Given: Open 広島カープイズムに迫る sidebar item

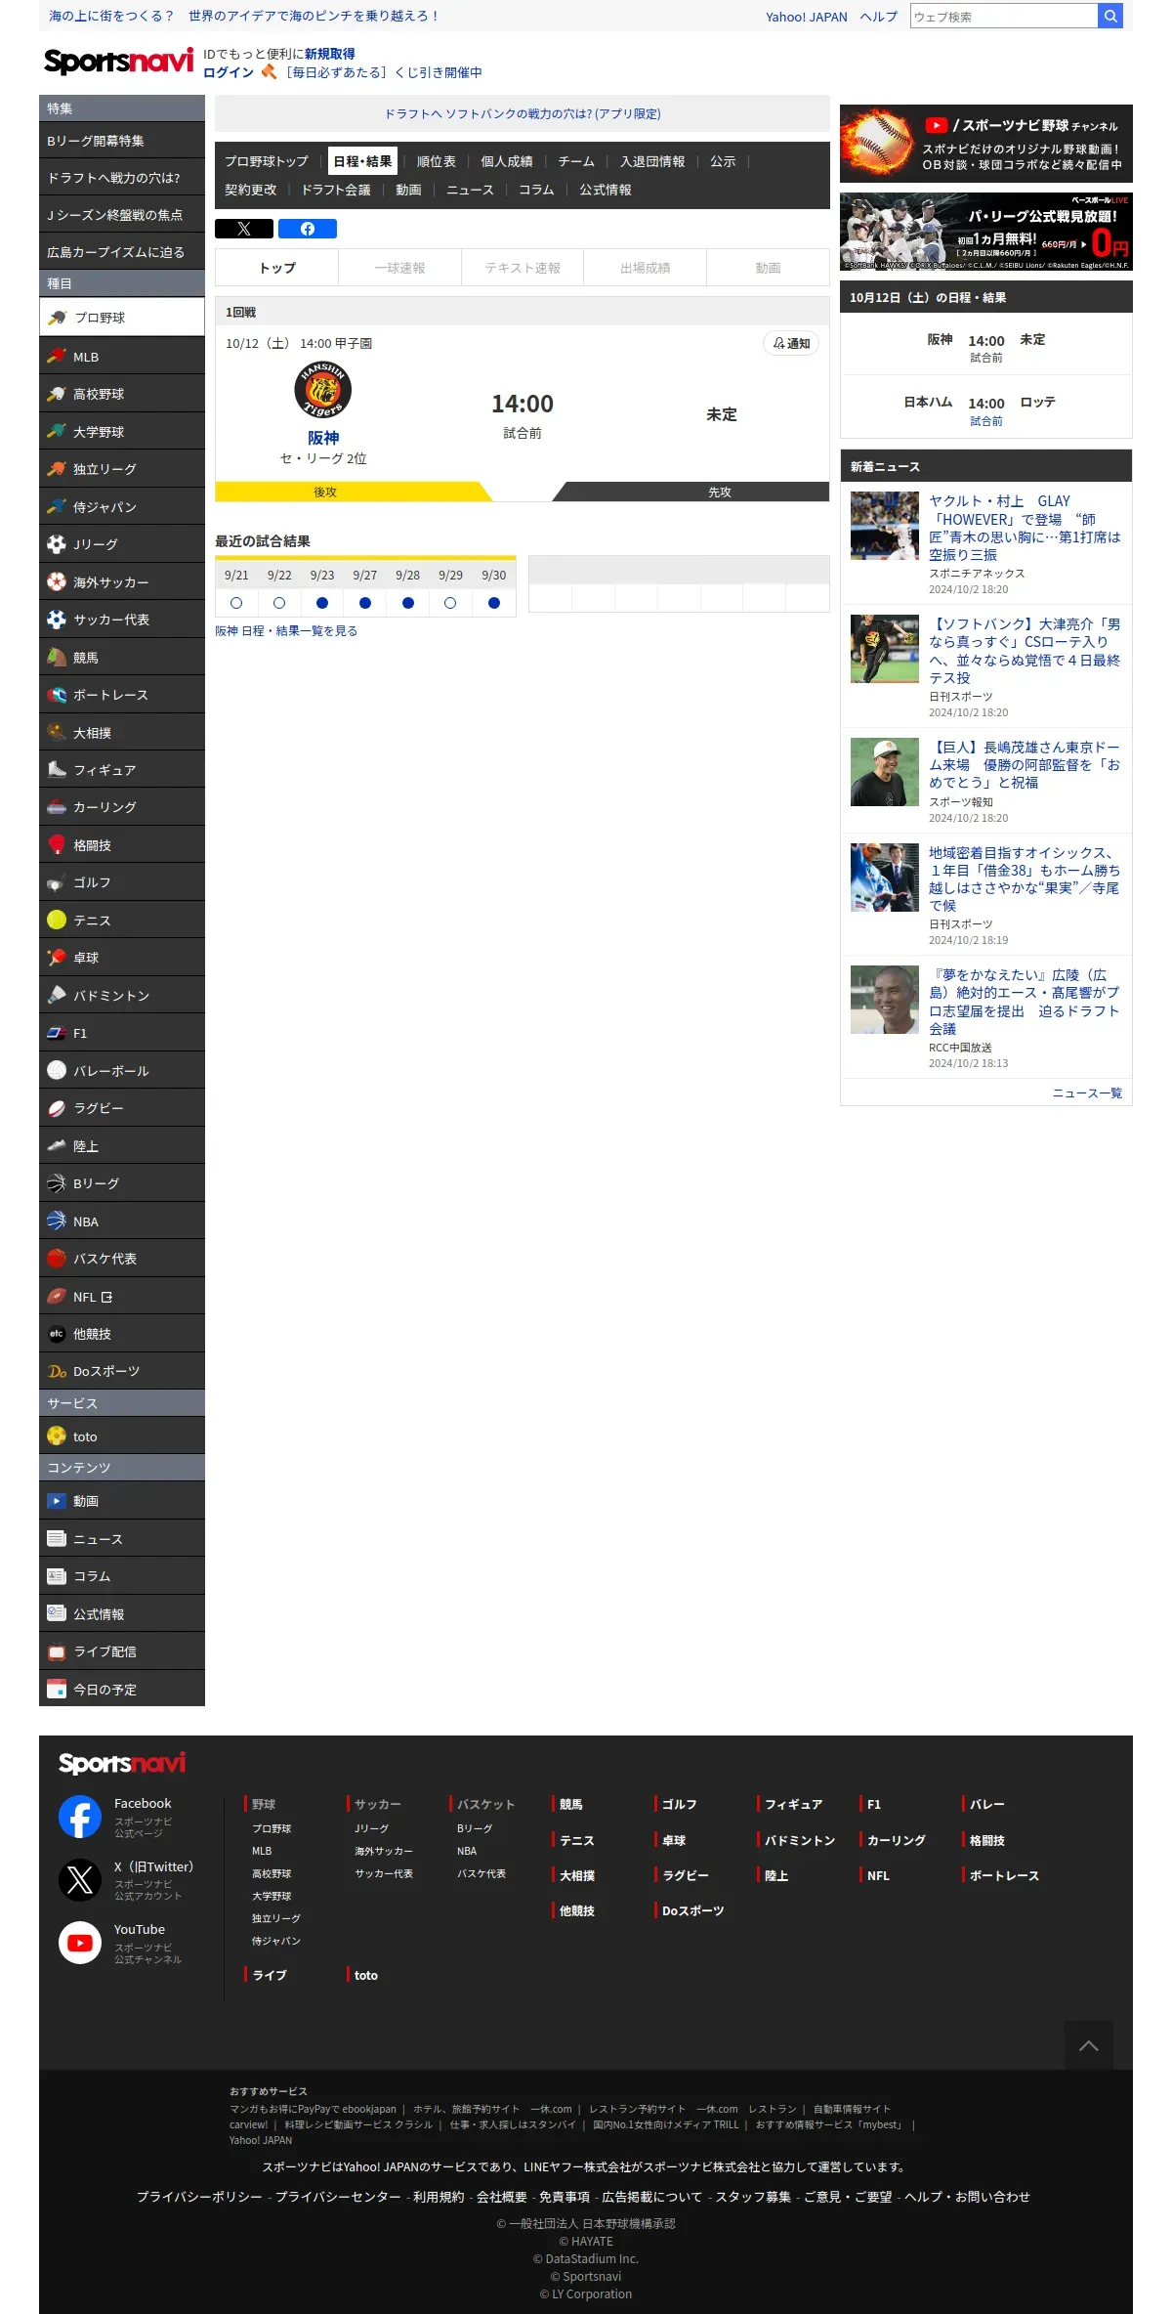Looking at the screenshot, I should pyautogui.click(x=122, y=252).
